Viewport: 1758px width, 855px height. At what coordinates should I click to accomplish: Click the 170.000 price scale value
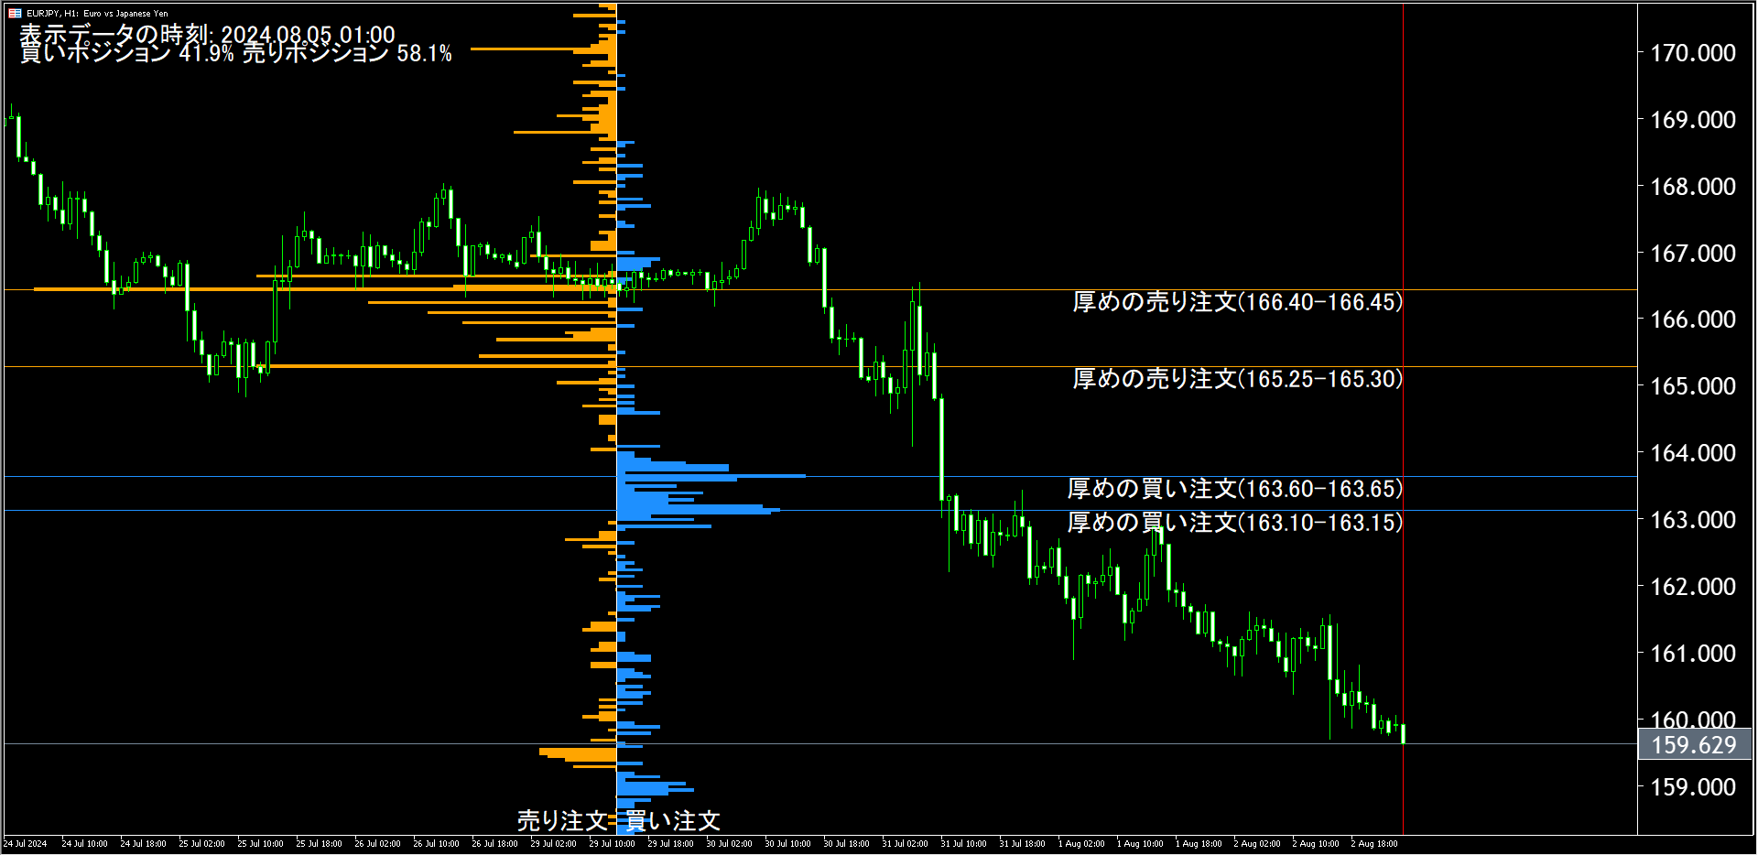[1693, 53]
